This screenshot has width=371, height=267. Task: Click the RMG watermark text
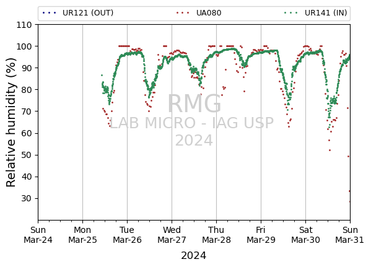(194, 103)
